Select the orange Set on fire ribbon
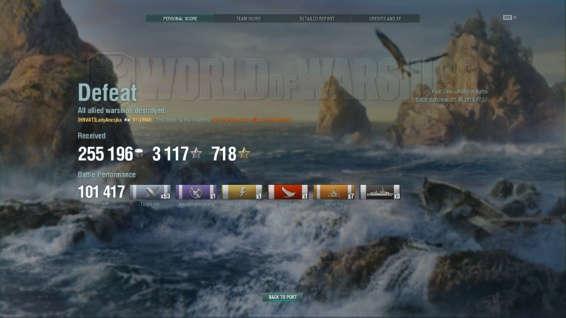 (334, 192)
